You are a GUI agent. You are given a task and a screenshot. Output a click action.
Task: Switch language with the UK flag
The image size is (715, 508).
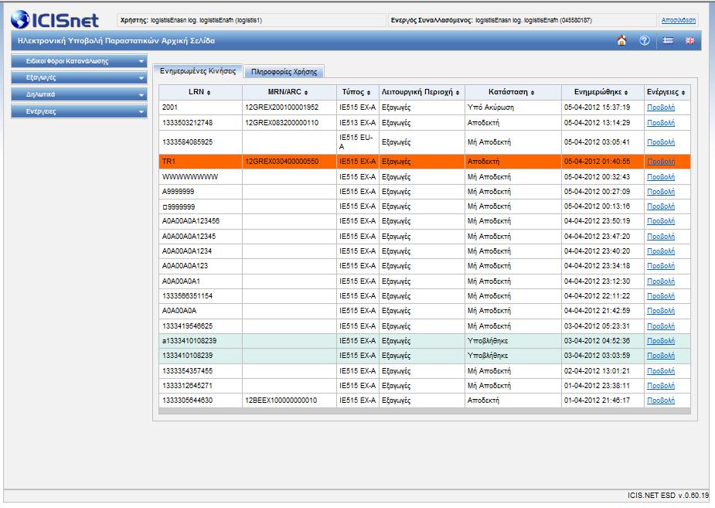point(690,40)
